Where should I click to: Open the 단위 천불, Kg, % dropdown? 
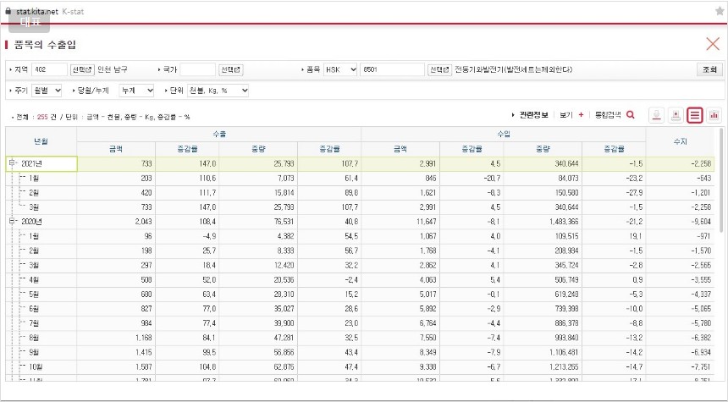point(218,90)
